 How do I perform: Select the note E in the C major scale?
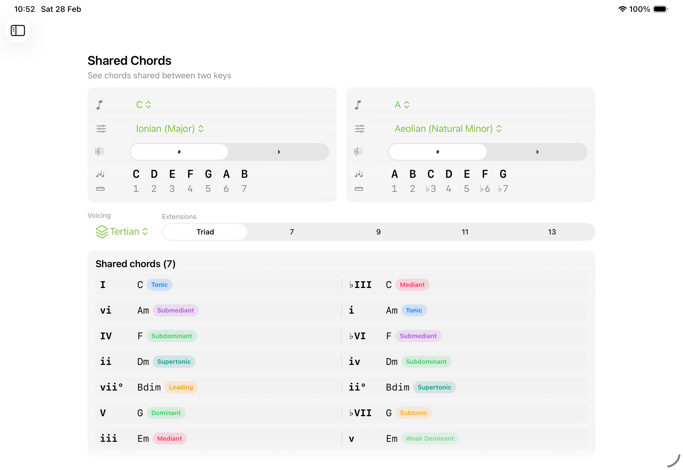pyautogui.click(x=172, y=174)
